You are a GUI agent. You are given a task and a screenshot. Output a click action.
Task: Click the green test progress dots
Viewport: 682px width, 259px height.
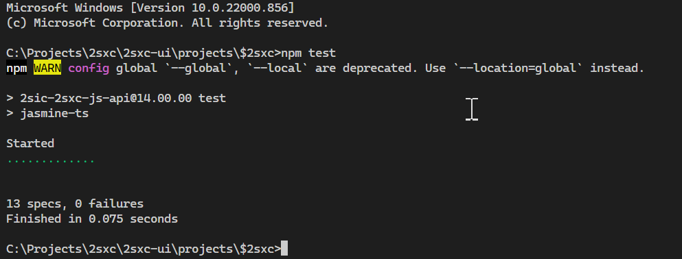[51, 162]
